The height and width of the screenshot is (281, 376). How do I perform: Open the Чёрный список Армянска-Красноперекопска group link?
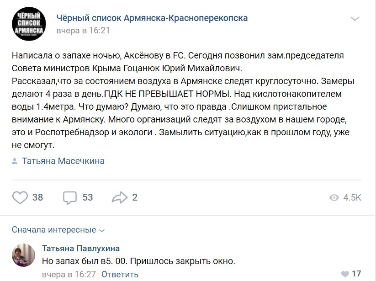152,18
